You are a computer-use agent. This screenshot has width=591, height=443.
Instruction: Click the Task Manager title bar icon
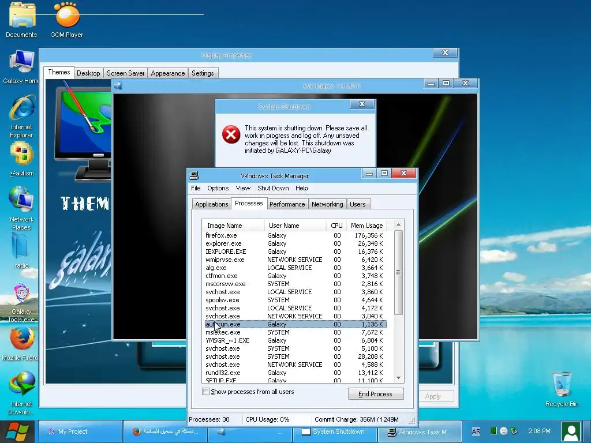pyautogui.click(x=194, y=175)
